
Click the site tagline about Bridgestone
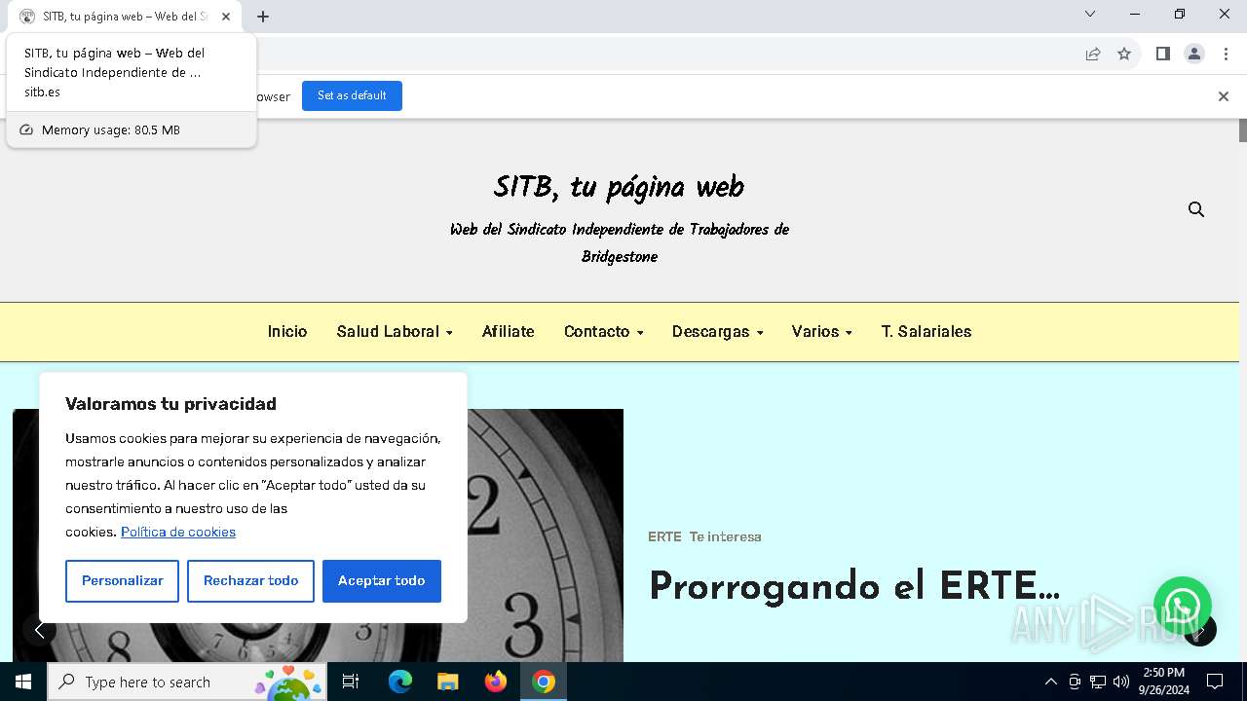(x=620, y=243)
